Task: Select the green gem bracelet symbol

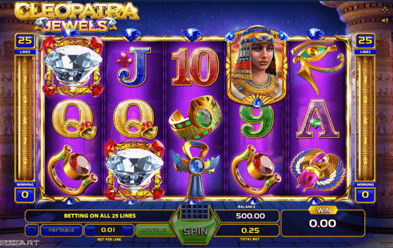Action: click(x=195, y=117)
